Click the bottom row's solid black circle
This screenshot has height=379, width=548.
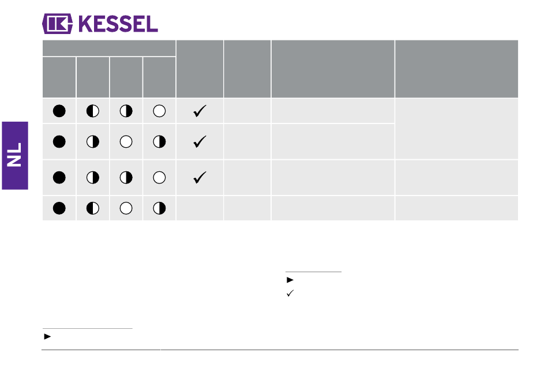(59, 208)
